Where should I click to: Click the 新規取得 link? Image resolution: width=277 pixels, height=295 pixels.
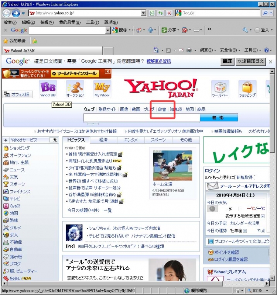[244, 177]
